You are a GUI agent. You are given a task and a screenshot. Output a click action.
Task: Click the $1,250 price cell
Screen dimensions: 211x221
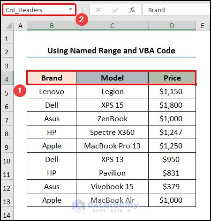pos(172,146)
